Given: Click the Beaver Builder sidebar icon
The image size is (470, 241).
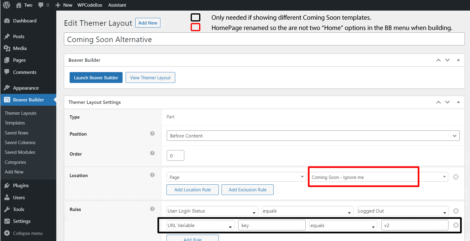Looking at the screenshot, I should [7, 100].
